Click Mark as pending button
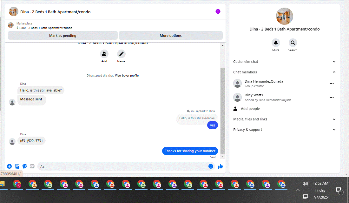 click(x=63, y=36)
